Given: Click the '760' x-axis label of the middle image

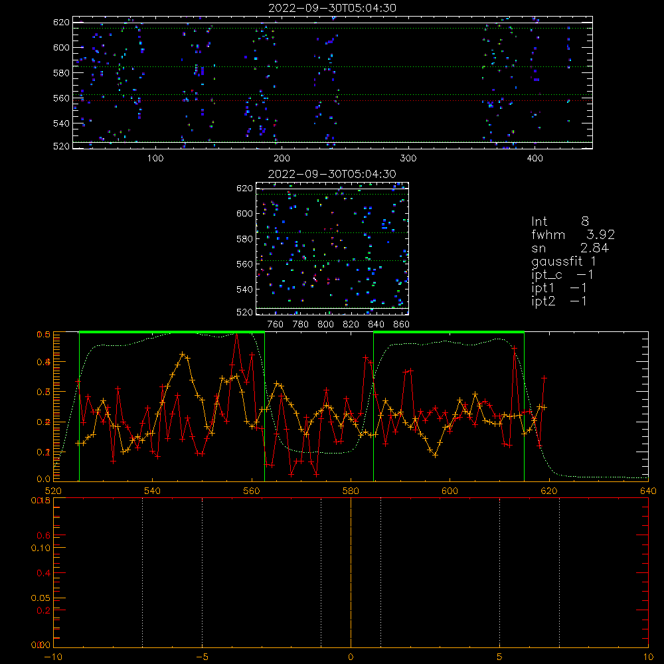Looking at the screenshot, I should coord(276,325).
